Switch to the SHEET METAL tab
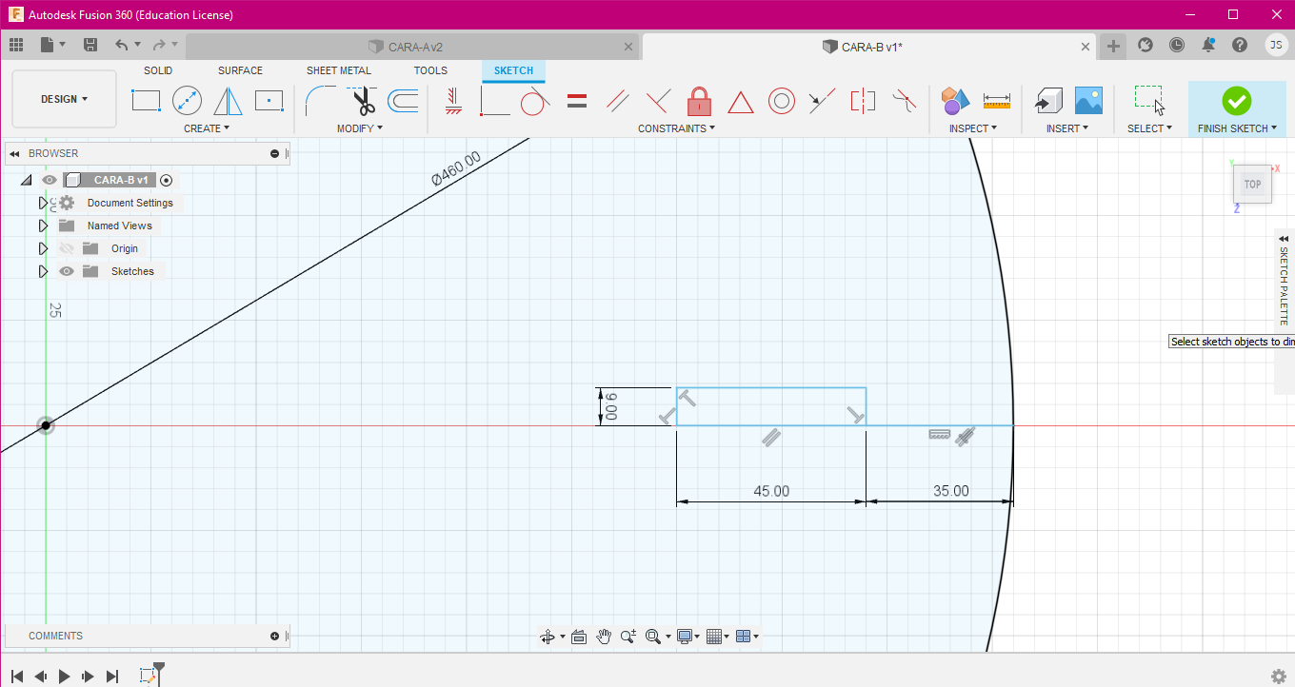1295x687 pixels. pos(339,70)
